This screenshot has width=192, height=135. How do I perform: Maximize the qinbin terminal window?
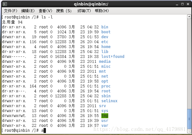tap(182, 4)
